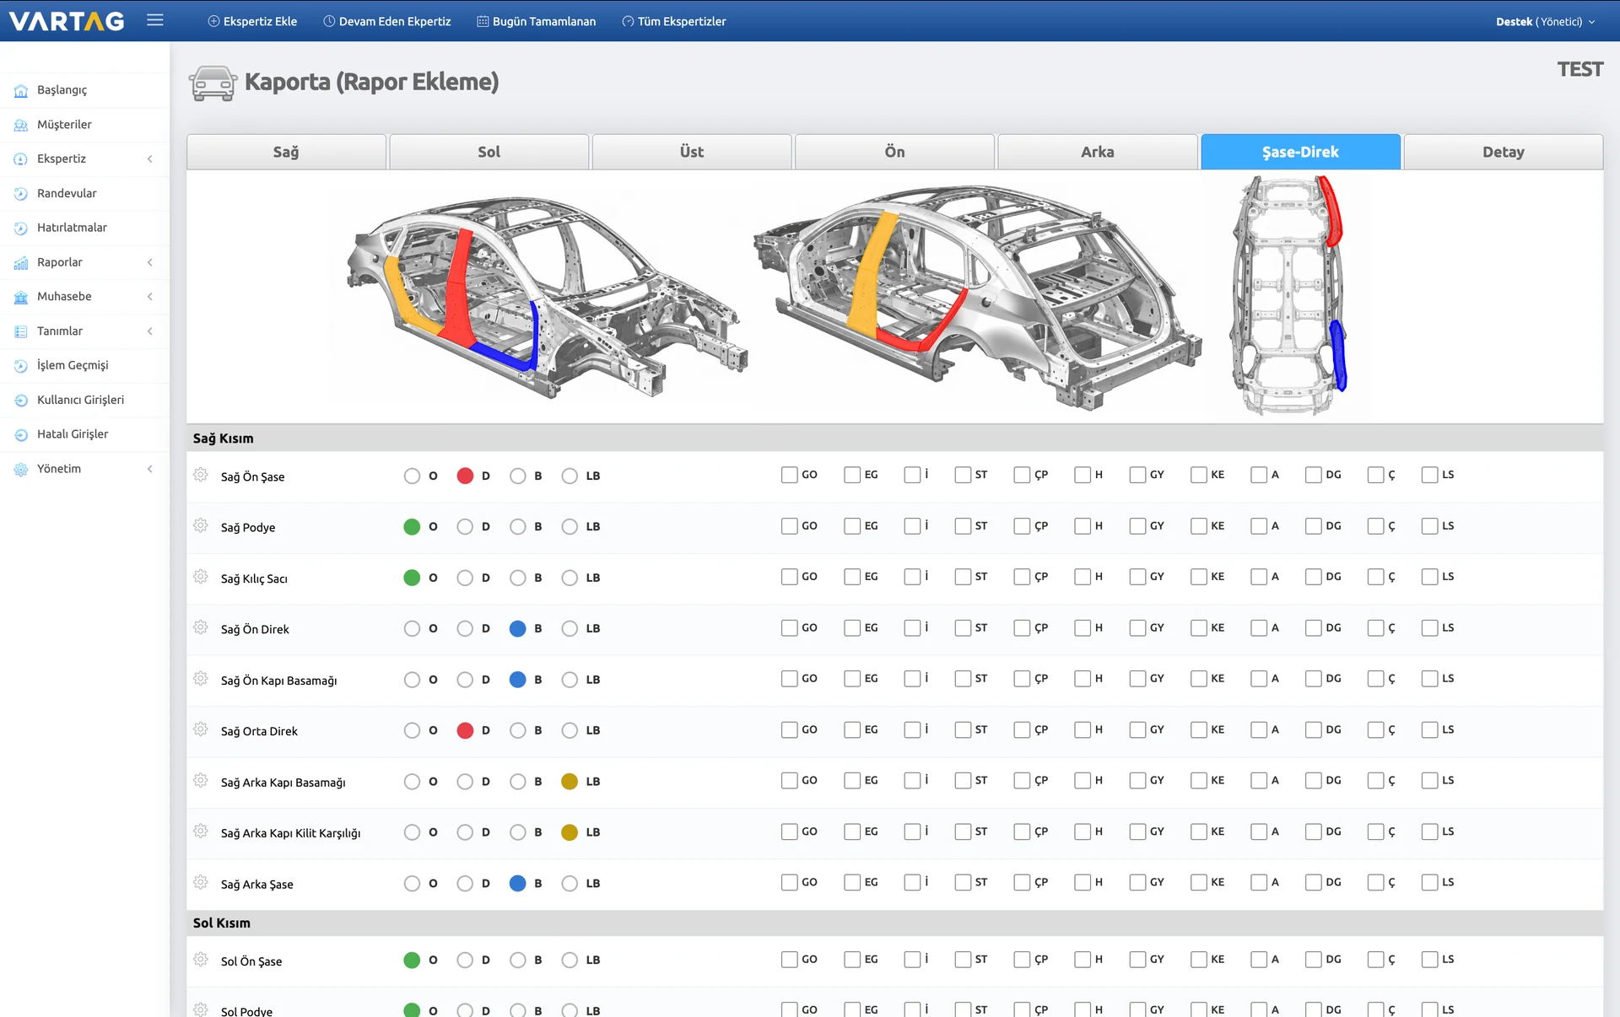This screenshot has width=1620, height=1017.
Task: Toggle the hamburger menu icon
Action: (154, 20)
